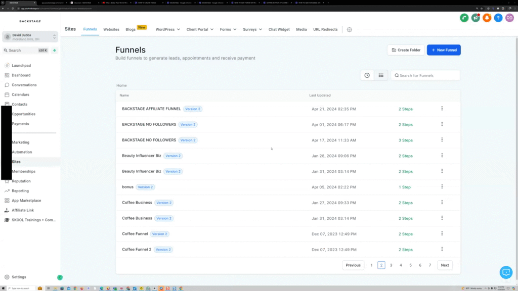518x291 pixels.
Task: Click the recently viewed clock icon
Action: 367,75
